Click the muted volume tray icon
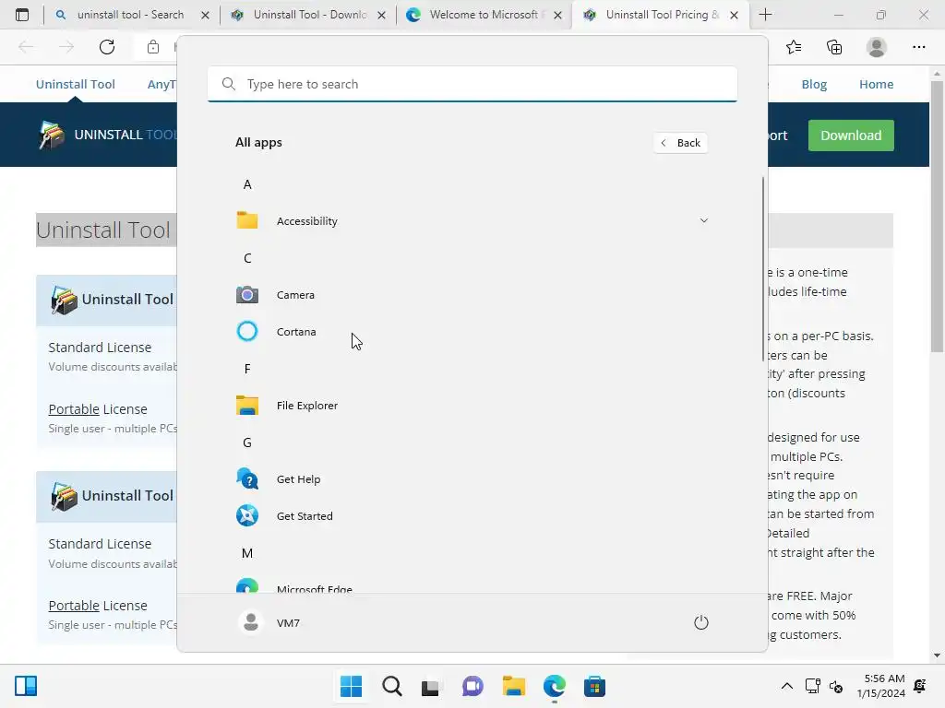This screenshot has width=945, height=708. (x=836, y=686)
